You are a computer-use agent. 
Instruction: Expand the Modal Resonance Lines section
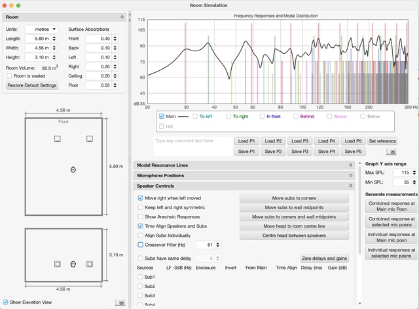pos(351,165)
